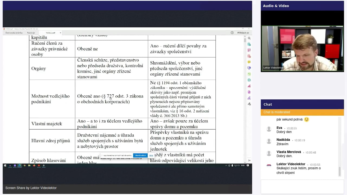Click the chat panel scrollbar thumb

pos(339,171)
